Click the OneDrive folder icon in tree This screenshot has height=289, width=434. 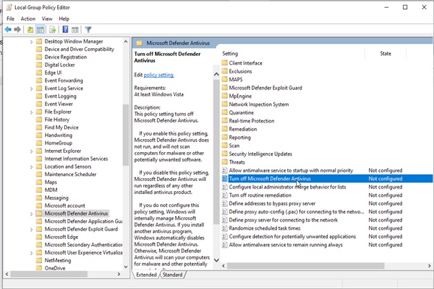[39, 268]
